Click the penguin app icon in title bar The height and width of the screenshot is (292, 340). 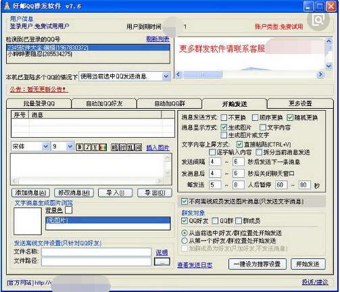(x=7, y=6)
